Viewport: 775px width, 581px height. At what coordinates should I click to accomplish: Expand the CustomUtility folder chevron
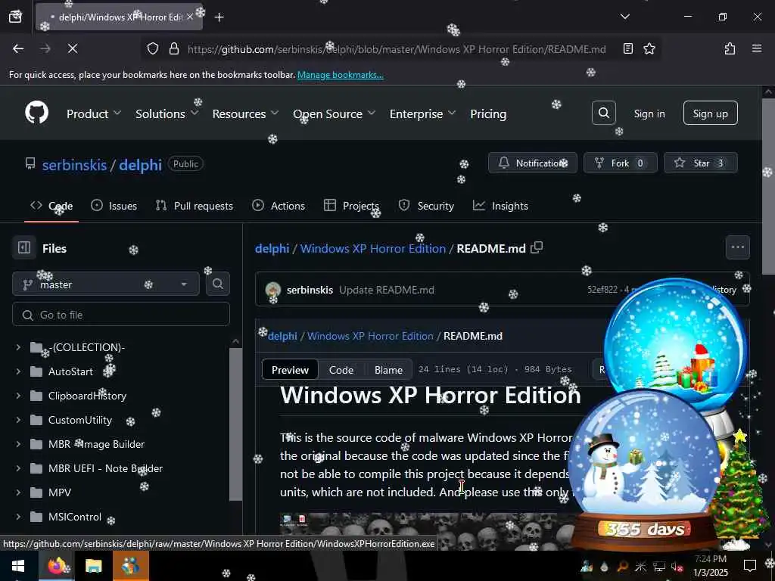point(18,420)
